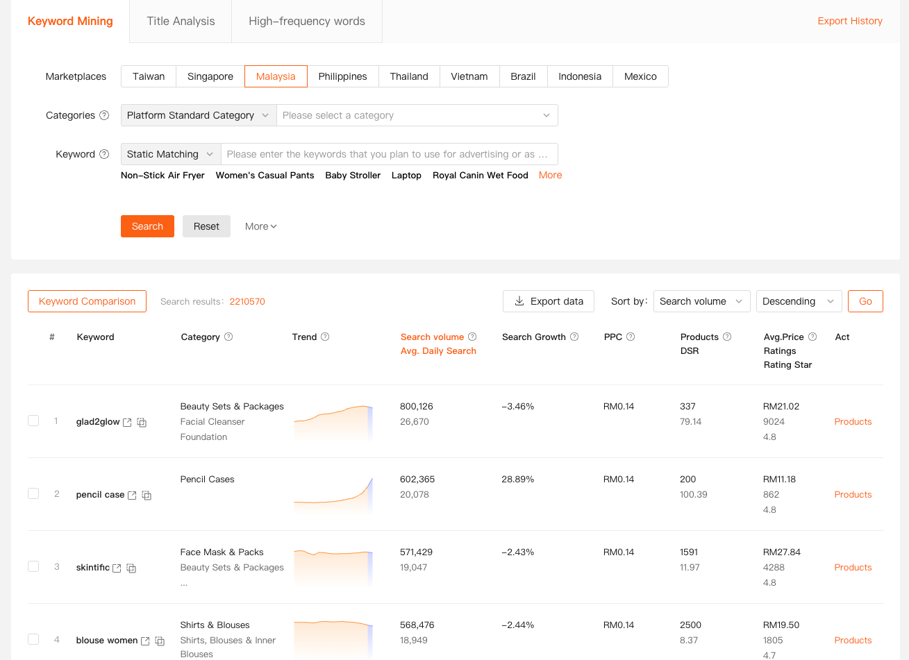
Task: Open the Static Matching dropdown
Action: point(171,154)
